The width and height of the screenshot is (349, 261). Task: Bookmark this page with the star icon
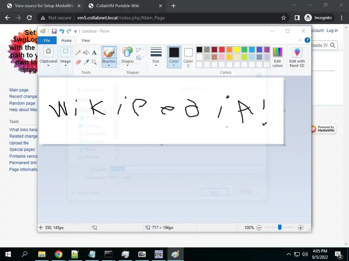(x=283, y=18)
